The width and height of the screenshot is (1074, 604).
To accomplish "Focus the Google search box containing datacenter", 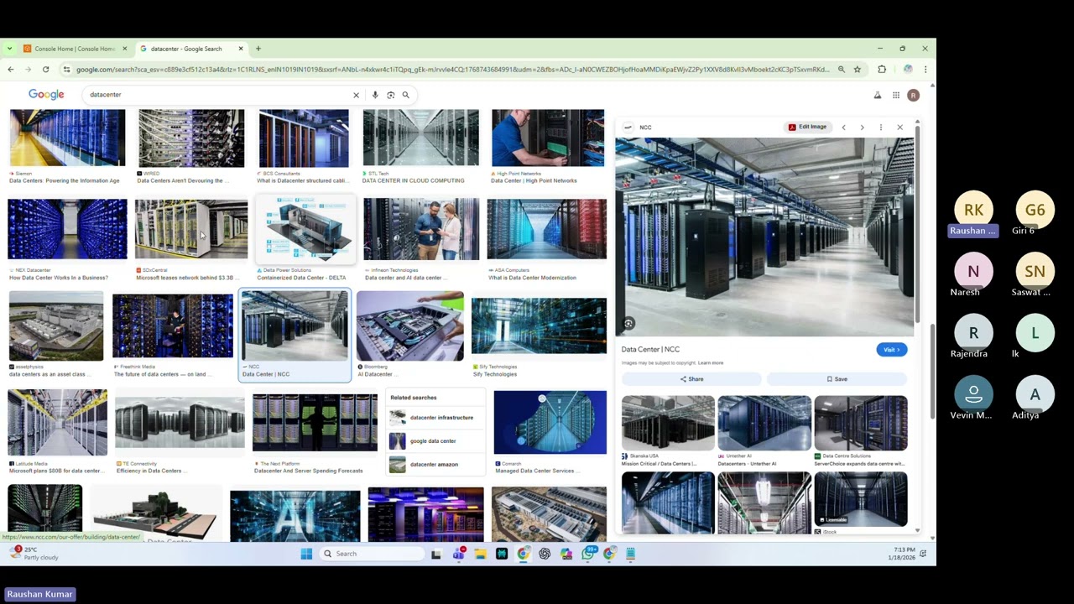I will (x=218, y=95).
